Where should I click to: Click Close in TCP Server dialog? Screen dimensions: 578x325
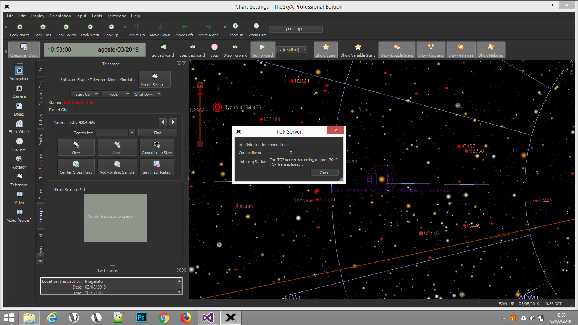point(324,173)
